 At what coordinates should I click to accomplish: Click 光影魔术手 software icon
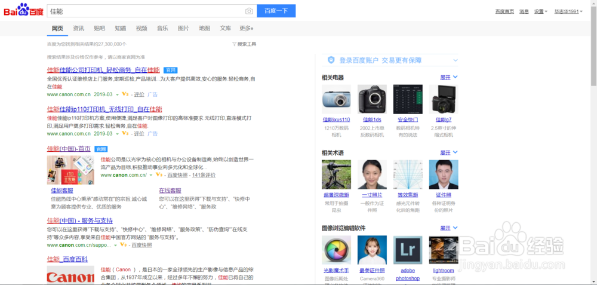coord(336,250)
